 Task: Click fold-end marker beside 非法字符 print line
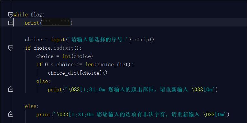pyautogui.click(x=11, y=114)
